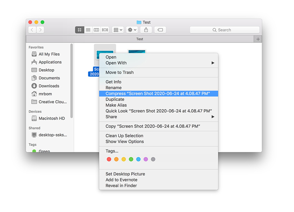The height and width of the screenshot is (212, 294).
Task: Choose Copy Screen Shot menu item
Action: tap(158, 126)
